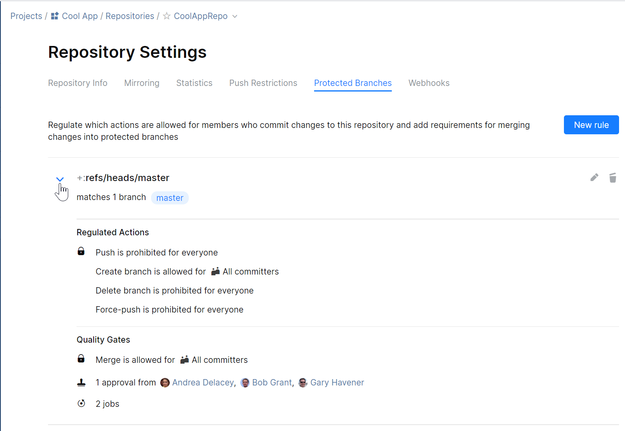Click the lock icon beside Push rule
This screenshot has width=625, height=431.
click(81, 252)
